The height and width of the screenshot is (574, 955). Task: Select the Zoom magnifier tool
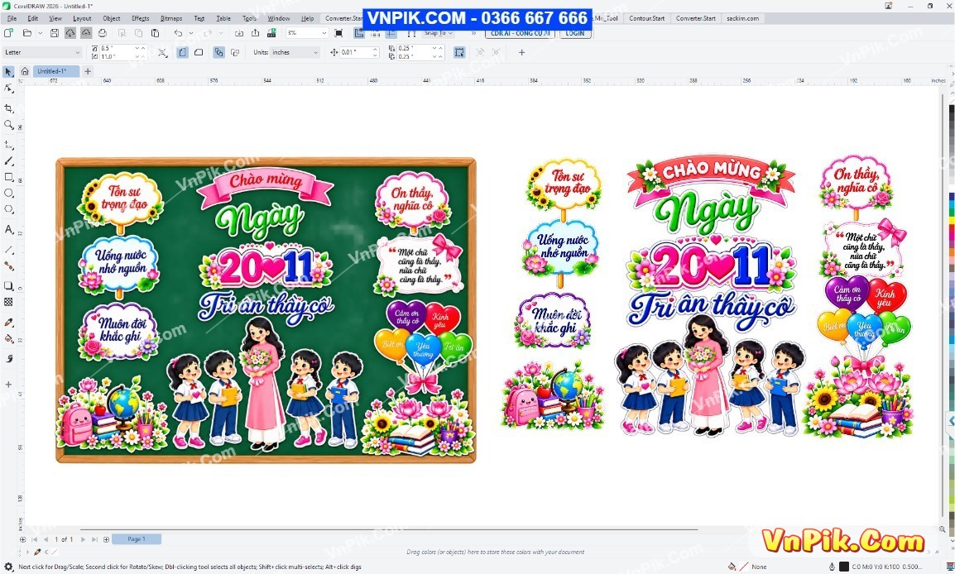coord(8,125)
